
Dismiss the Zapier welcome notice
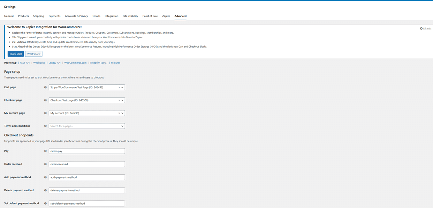[x=426, y=28]
